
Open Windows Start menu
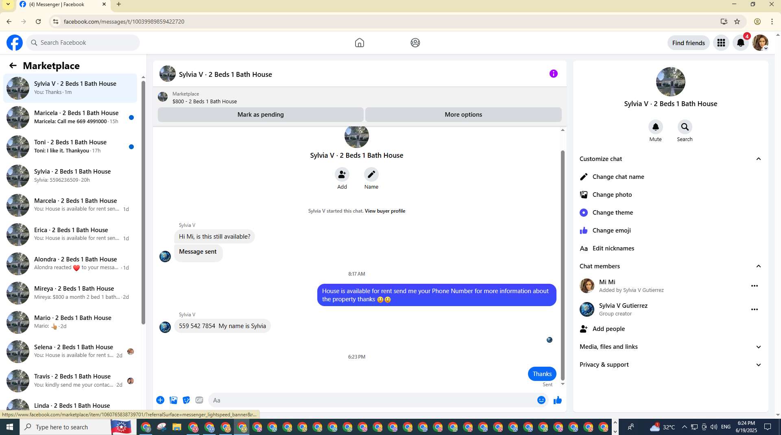point(10,427)
